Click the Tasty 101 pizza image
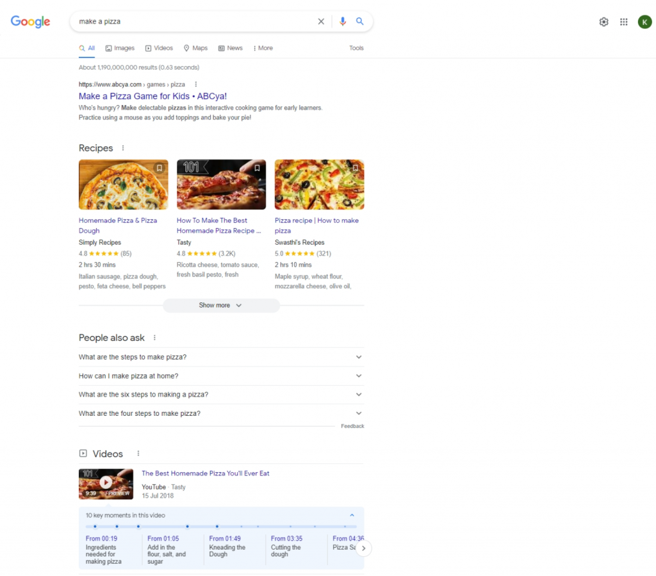The height and width of the screenshot is (576, 656). (221, 185)
